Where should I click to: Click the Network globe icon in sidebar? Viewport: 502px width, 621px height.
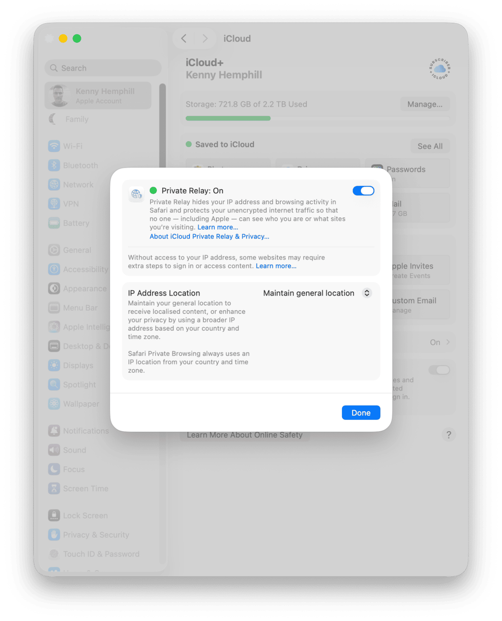click(54, 185)
